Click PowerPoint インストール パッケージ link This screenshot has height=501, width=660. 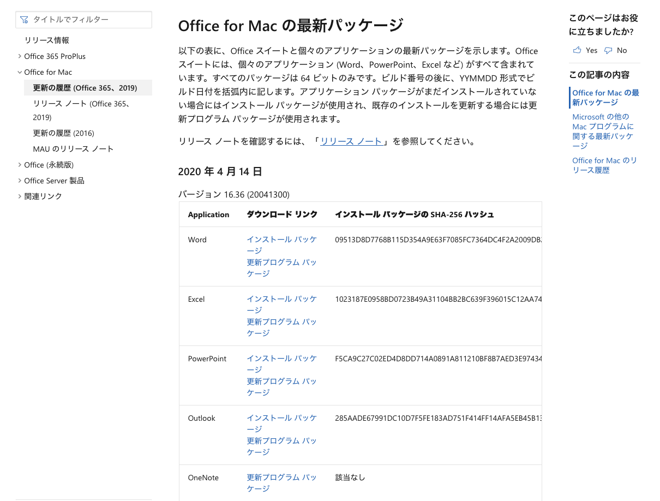(x=281, y=364)
